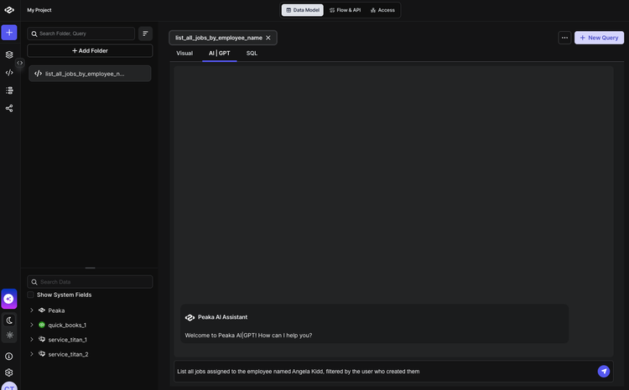Open the Flow & API section
The width and height of the screenshot is (629, 390).
pyautogui.click(x=344, y=10)
